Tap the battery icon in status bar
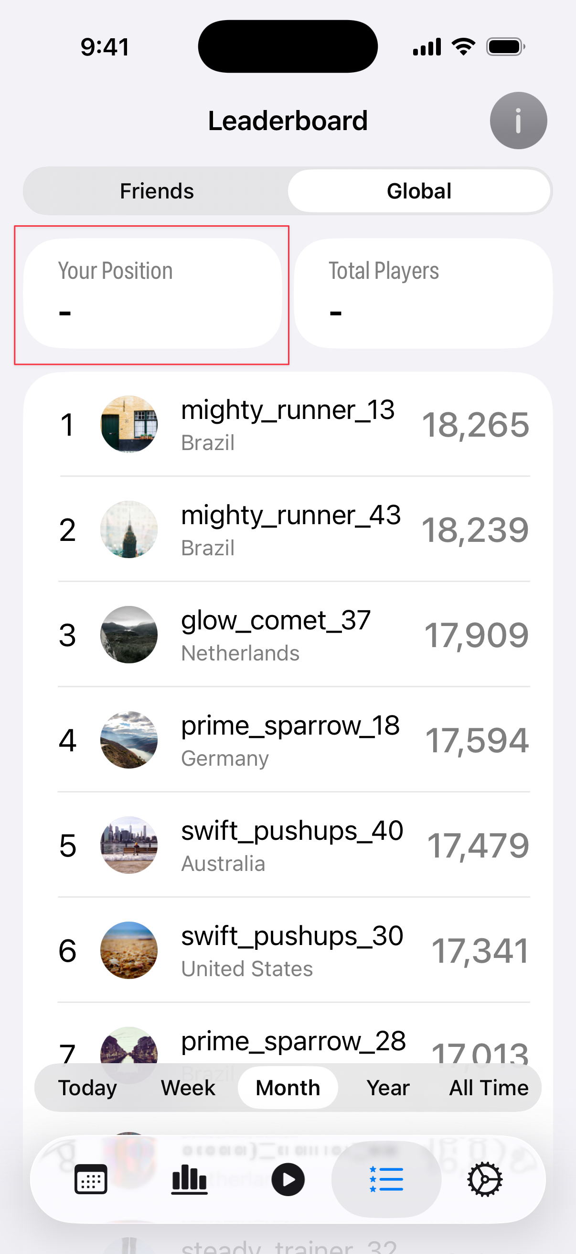Image resolution: width=576 pixels, height=1254 pixels. (505, 47)
